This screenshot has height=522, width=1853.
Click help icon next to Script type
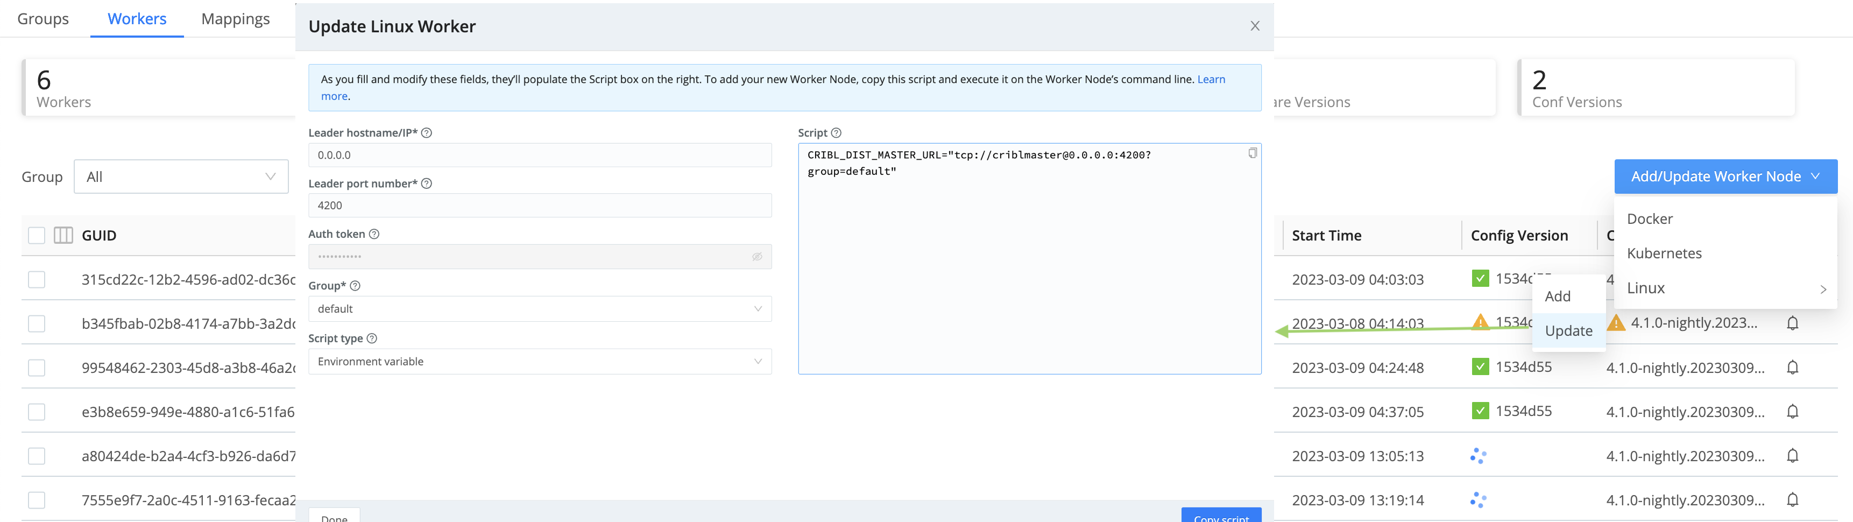tap(372, 338)
